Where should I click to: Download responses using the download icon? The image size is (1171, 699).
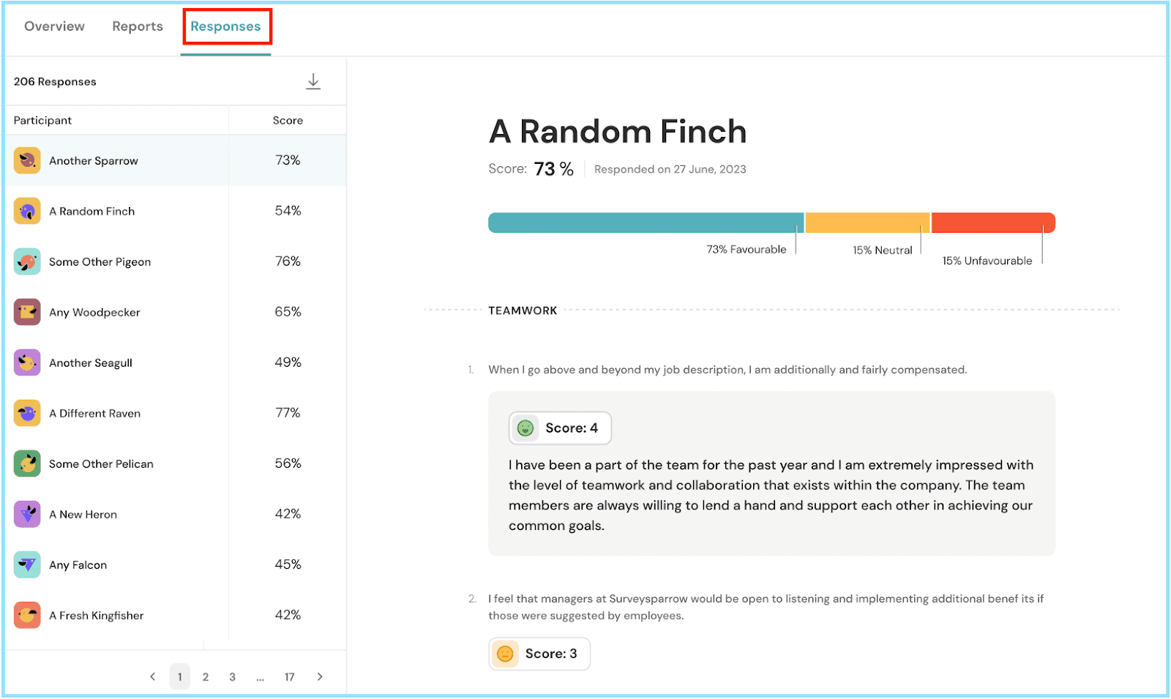tap(313, 81)
